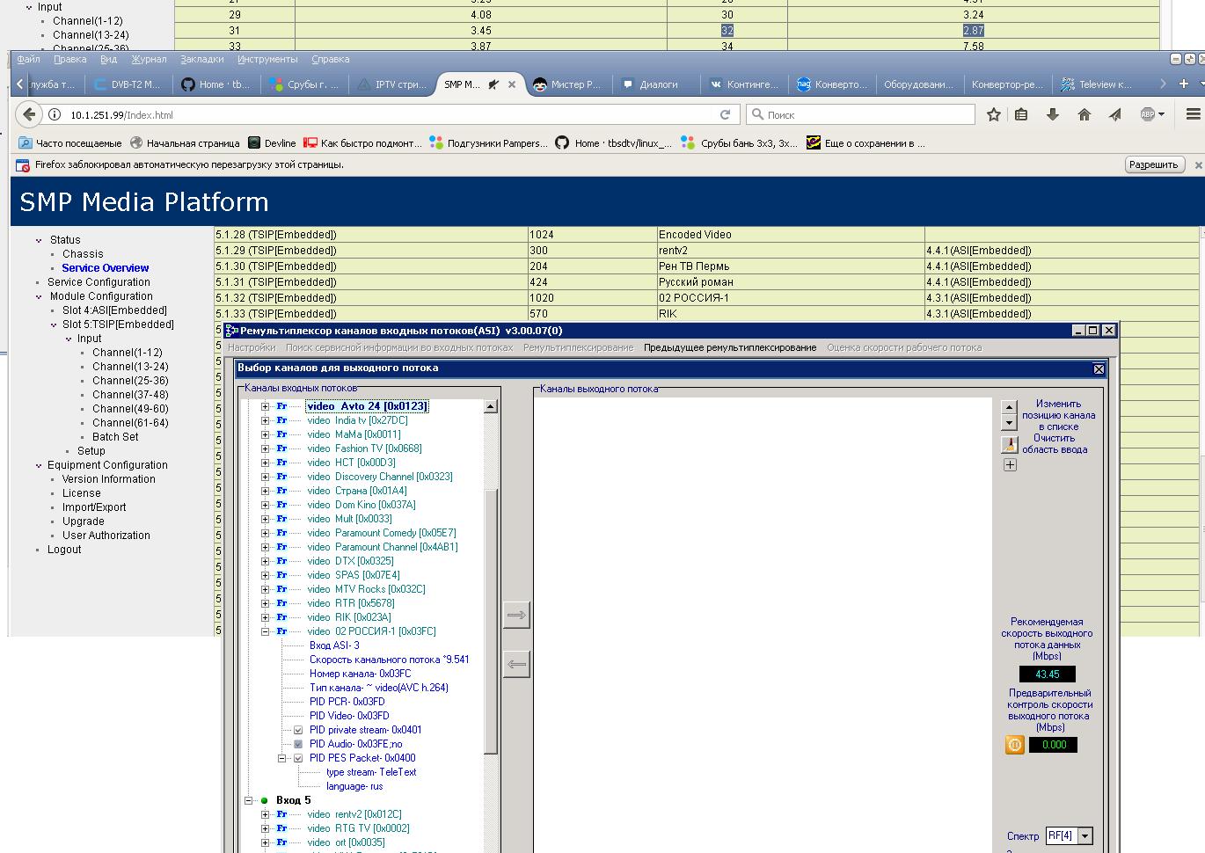Click the left arrow to remove channel from output
1205x853 pixels.
coord(516,664)
